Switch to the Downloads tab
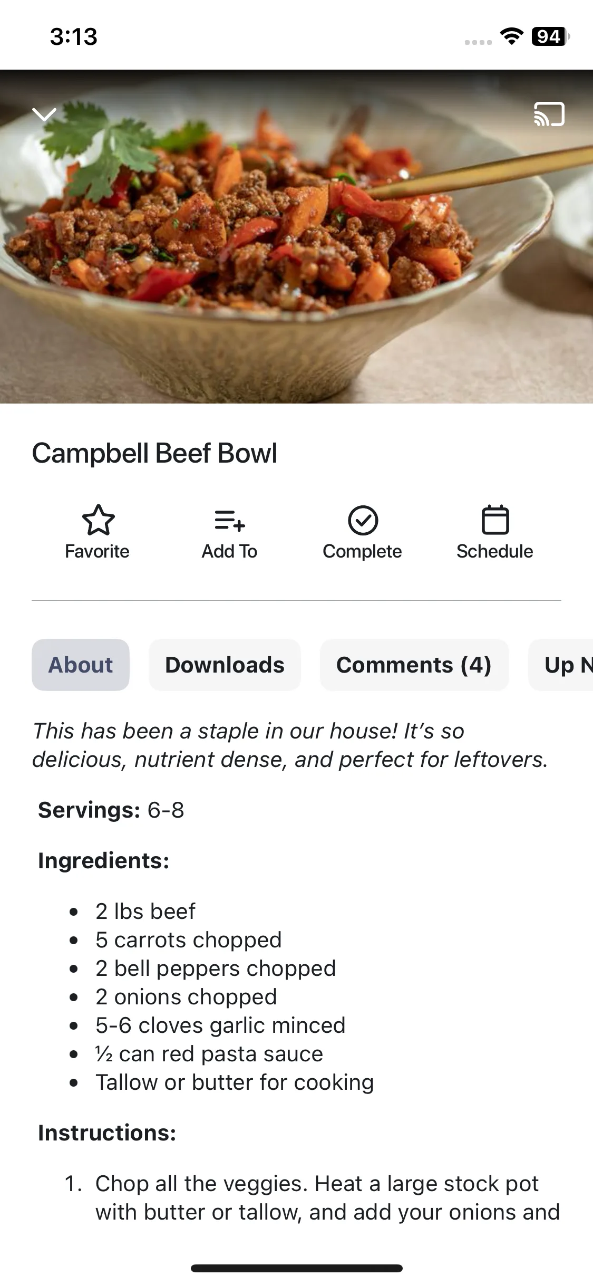 pyautogui.click(x=225, y=665)
